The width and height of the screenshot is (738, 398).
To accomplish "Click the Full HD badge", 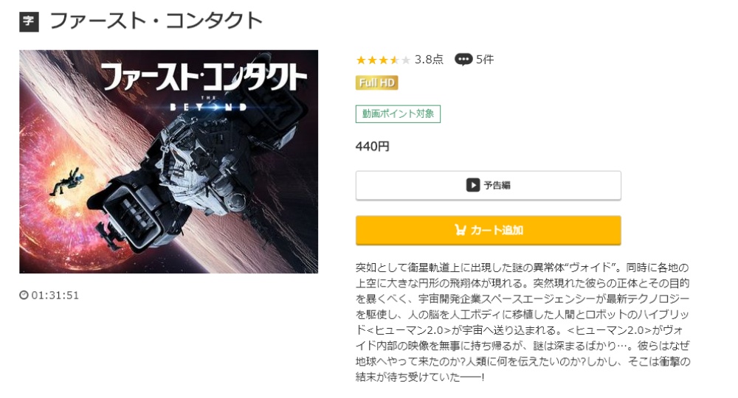I will tap(377, 83).
